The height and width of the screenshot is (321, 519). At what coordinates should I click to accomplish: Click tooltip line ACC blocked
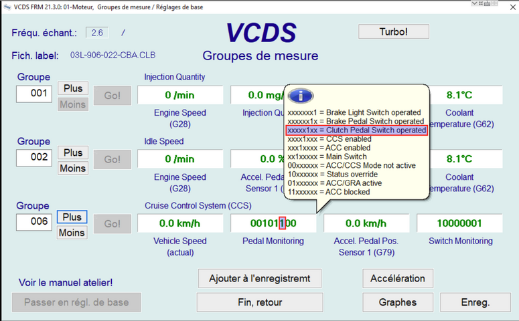[329, 192]
